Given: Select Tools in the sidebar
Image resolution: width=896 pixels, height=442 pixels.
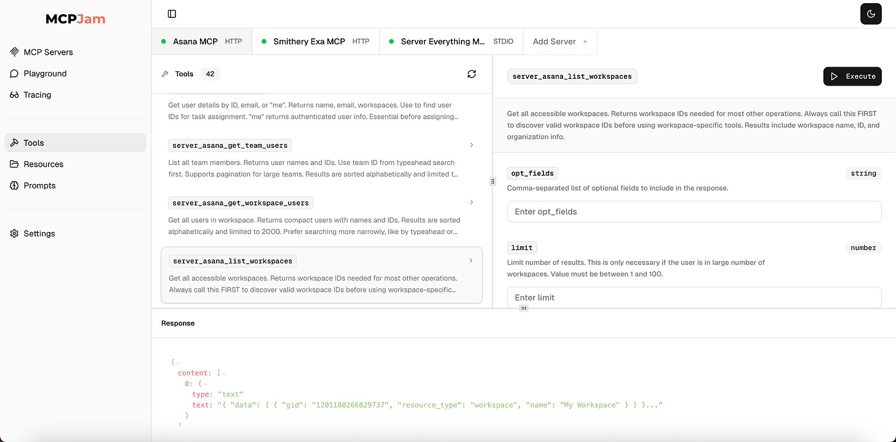Looking at the screenshot, I should [76, 143].
